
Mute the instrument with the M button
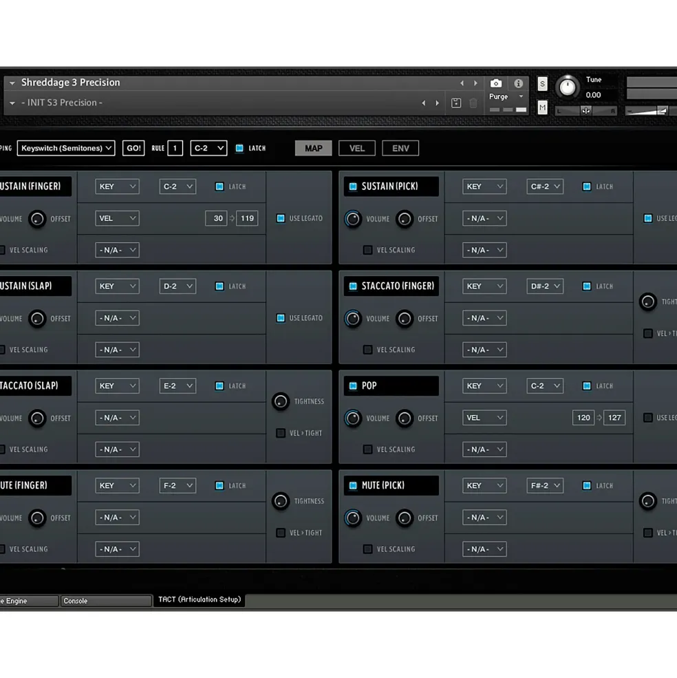click(x=542, y=107)
